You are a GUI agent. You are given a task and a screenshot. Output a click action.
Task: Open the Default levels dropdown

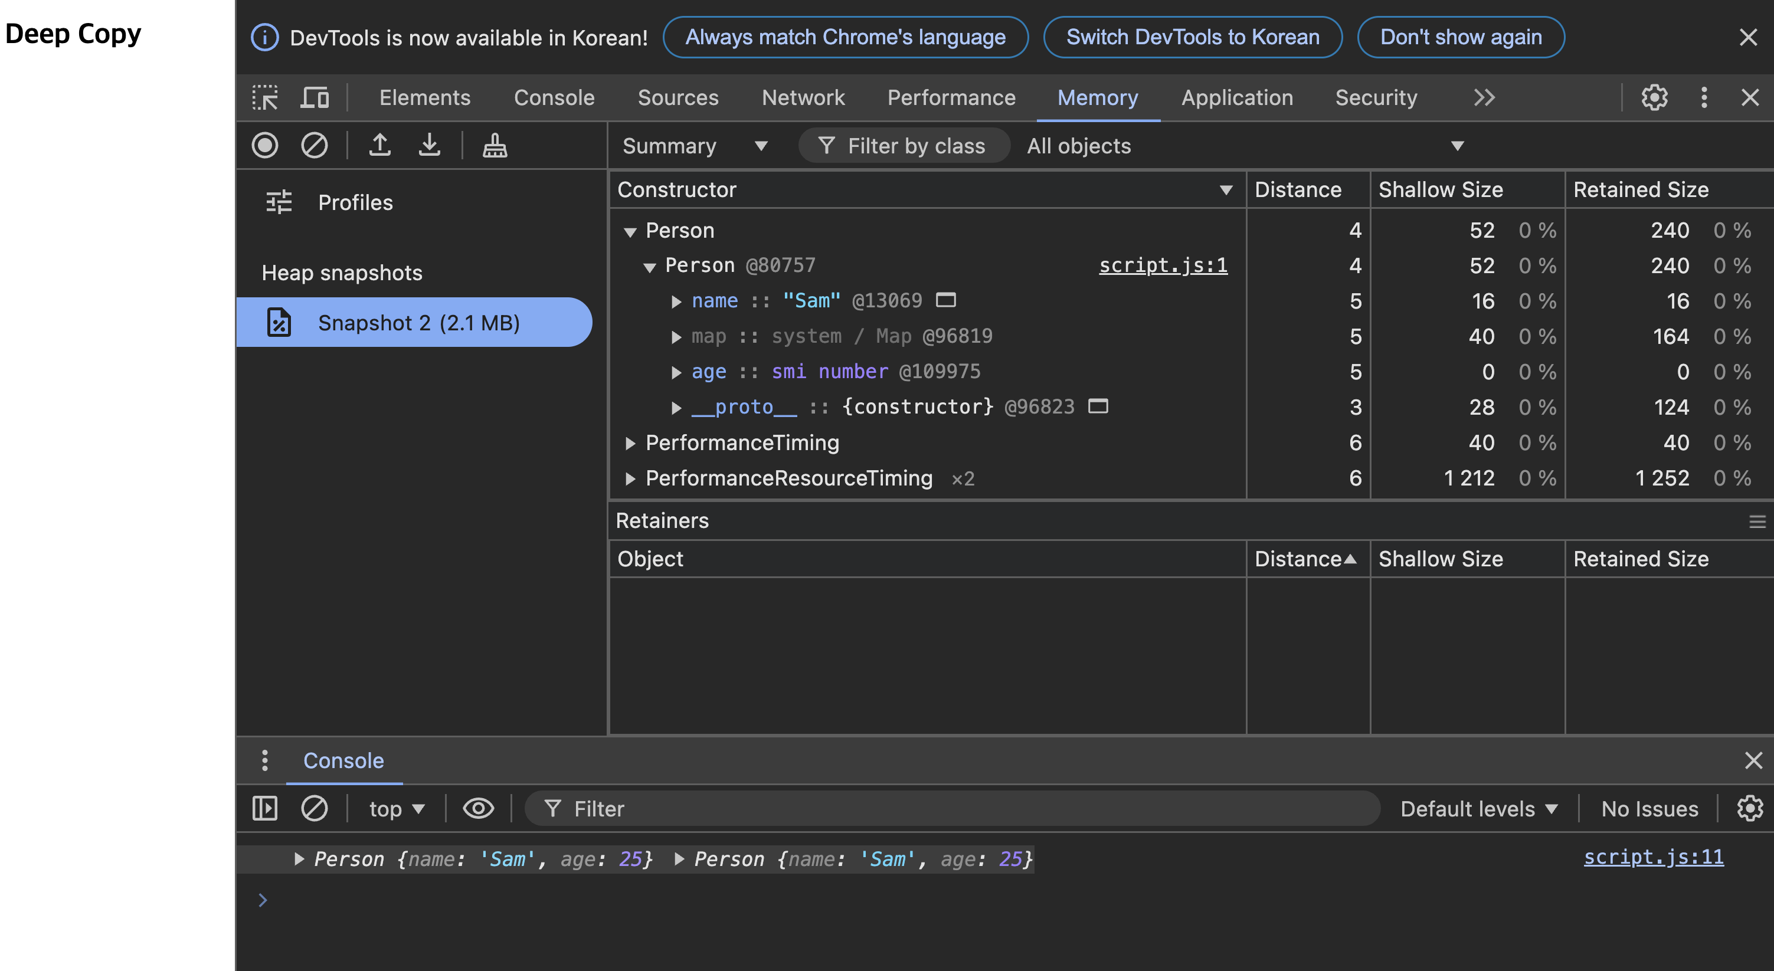[1478, 809]
